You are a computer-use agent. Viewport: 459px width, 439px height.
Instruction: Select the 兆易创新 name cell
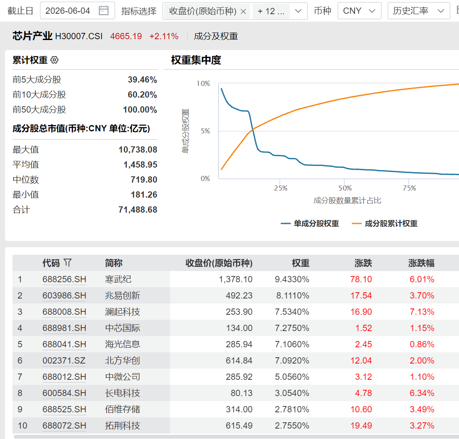click(x=123, y=295)
